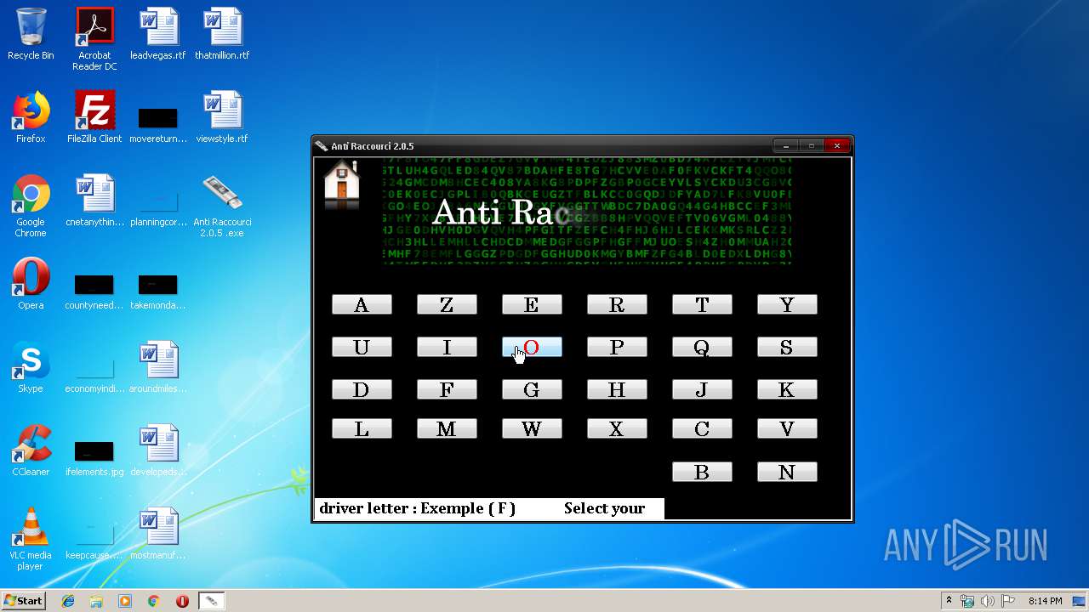Open CCleaner desktop shortcut

click(x=31, y=450)
